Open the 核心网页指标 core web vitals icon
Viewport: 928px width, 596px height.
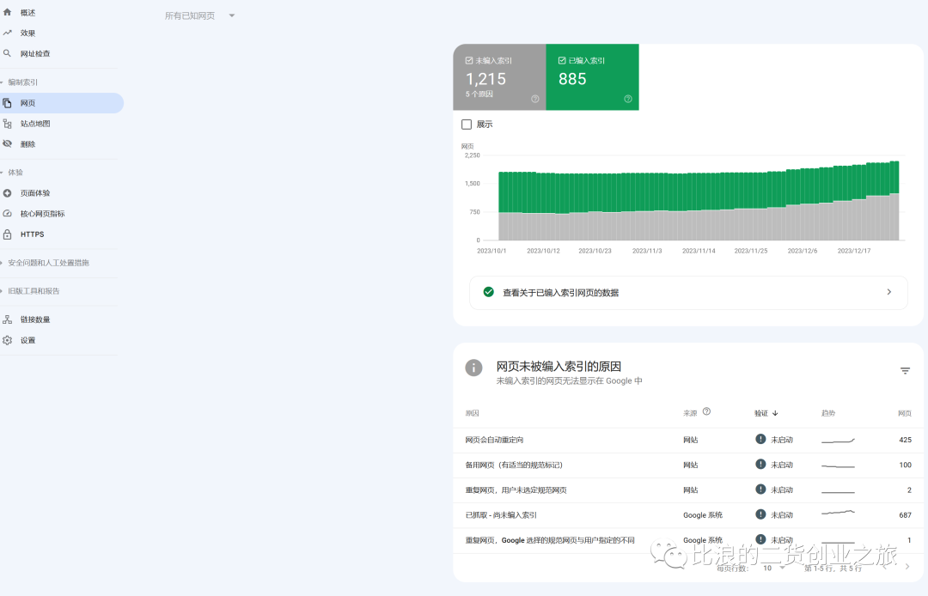9,213
